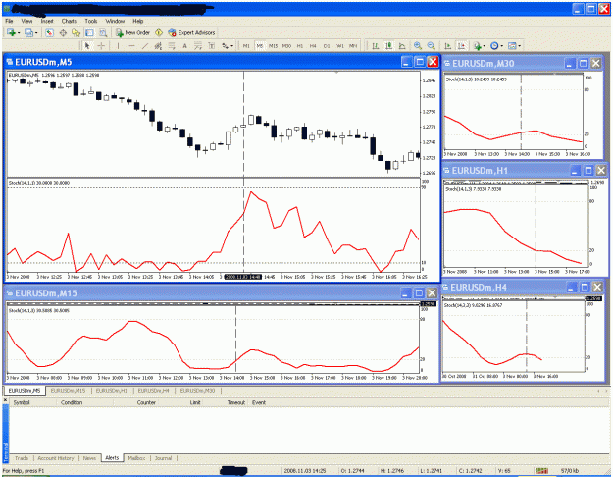Screen dimensions: 613x477
Task: Toggle H1 timeframe button
Action: coord(300,46)
